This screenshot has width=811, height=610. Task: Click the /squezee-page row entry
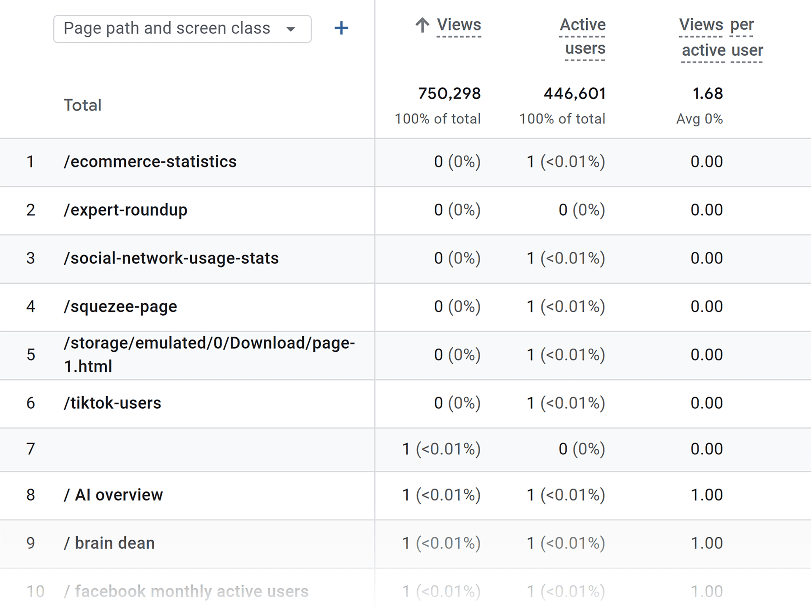pyautogui.click(x=120, y=306)
